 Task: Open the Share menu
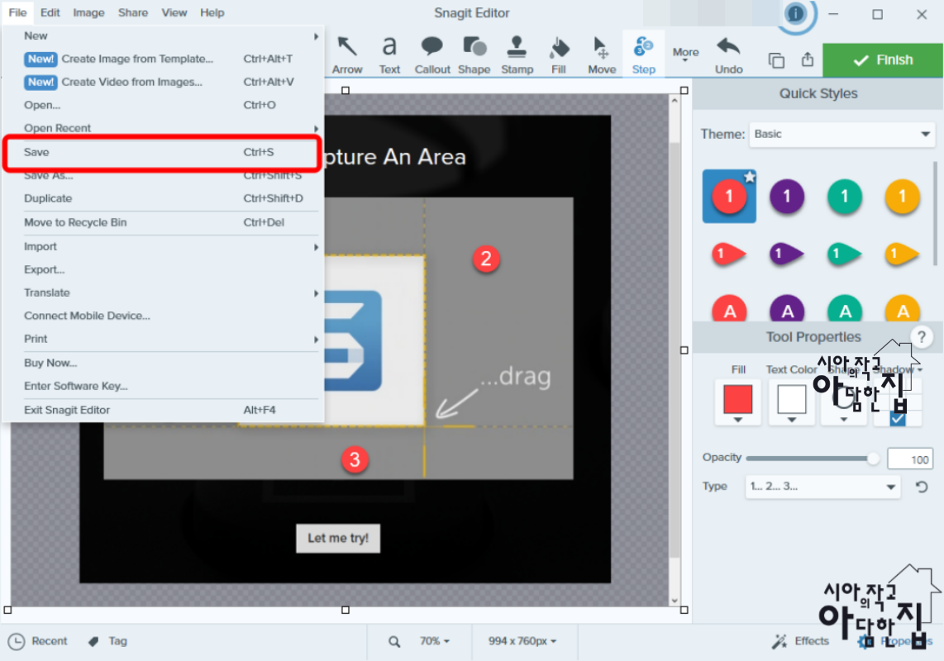point(133,12)
